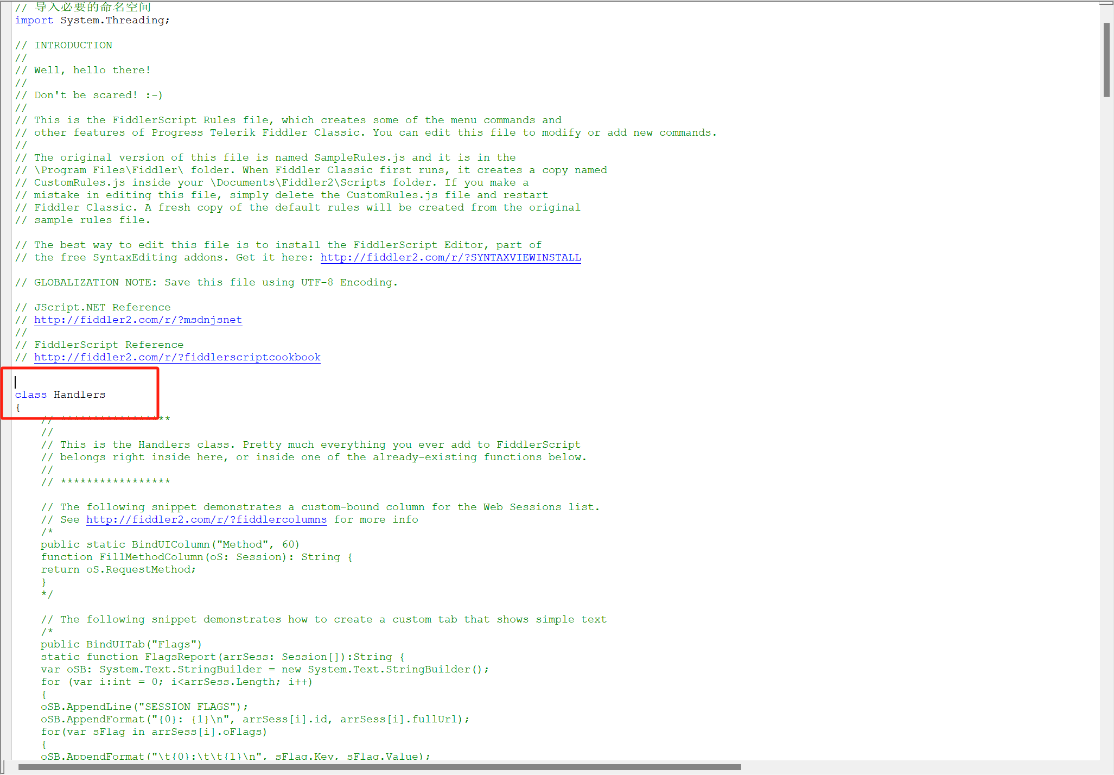The width and height of the screenshot is (1114, 775).
Task: Place cursor on the class Handlers line
Action: coord(60,395)
